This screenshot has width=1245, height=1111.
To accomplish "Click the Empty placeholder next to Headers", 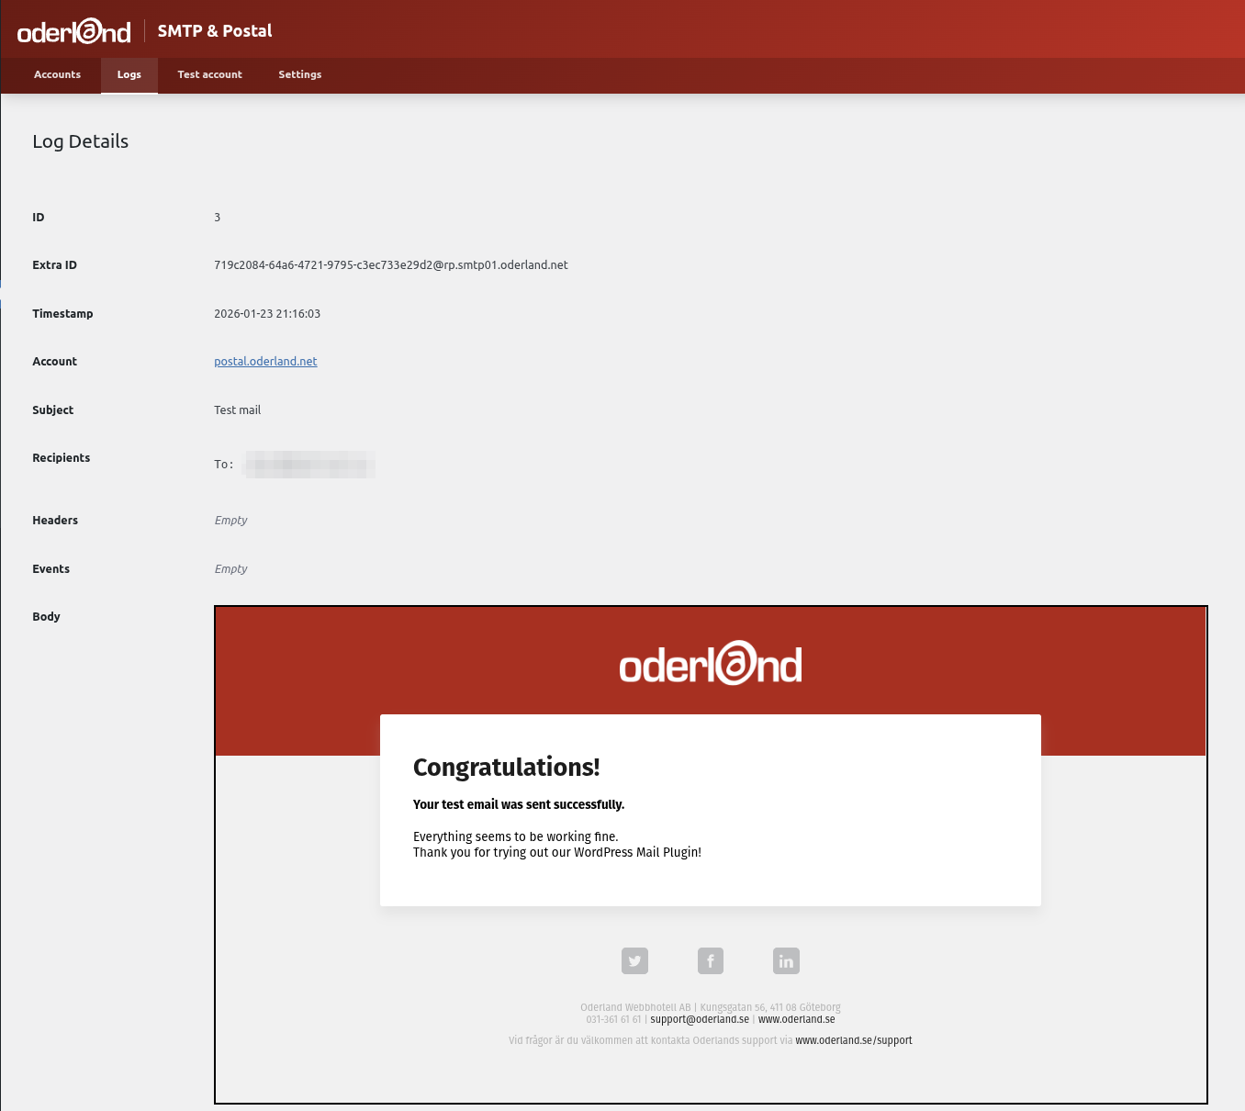I will (x=230, y=520).
